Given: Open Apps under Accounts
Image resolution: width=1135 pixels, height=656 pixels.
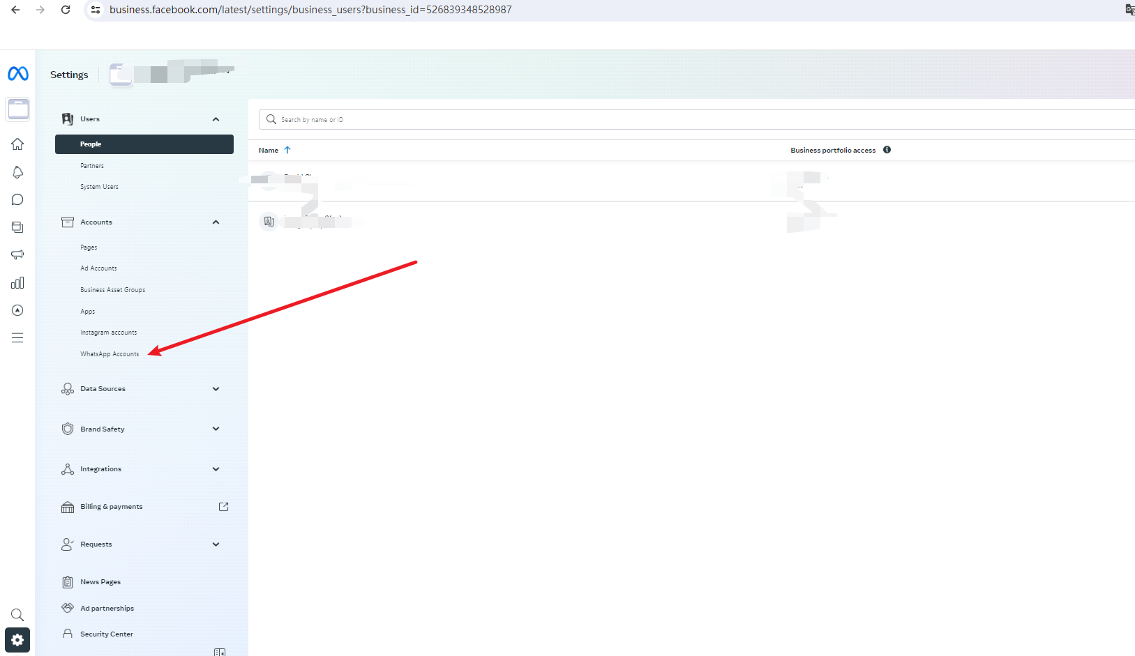Looking at the screenshot, I should 87,312.
